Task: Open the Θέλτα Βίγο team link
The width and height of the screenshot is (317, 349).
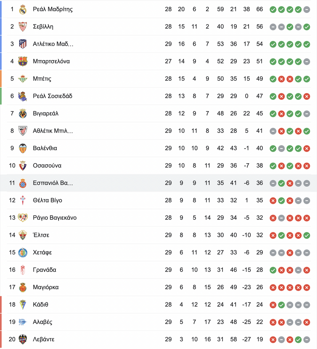Action: click(48, 200)
